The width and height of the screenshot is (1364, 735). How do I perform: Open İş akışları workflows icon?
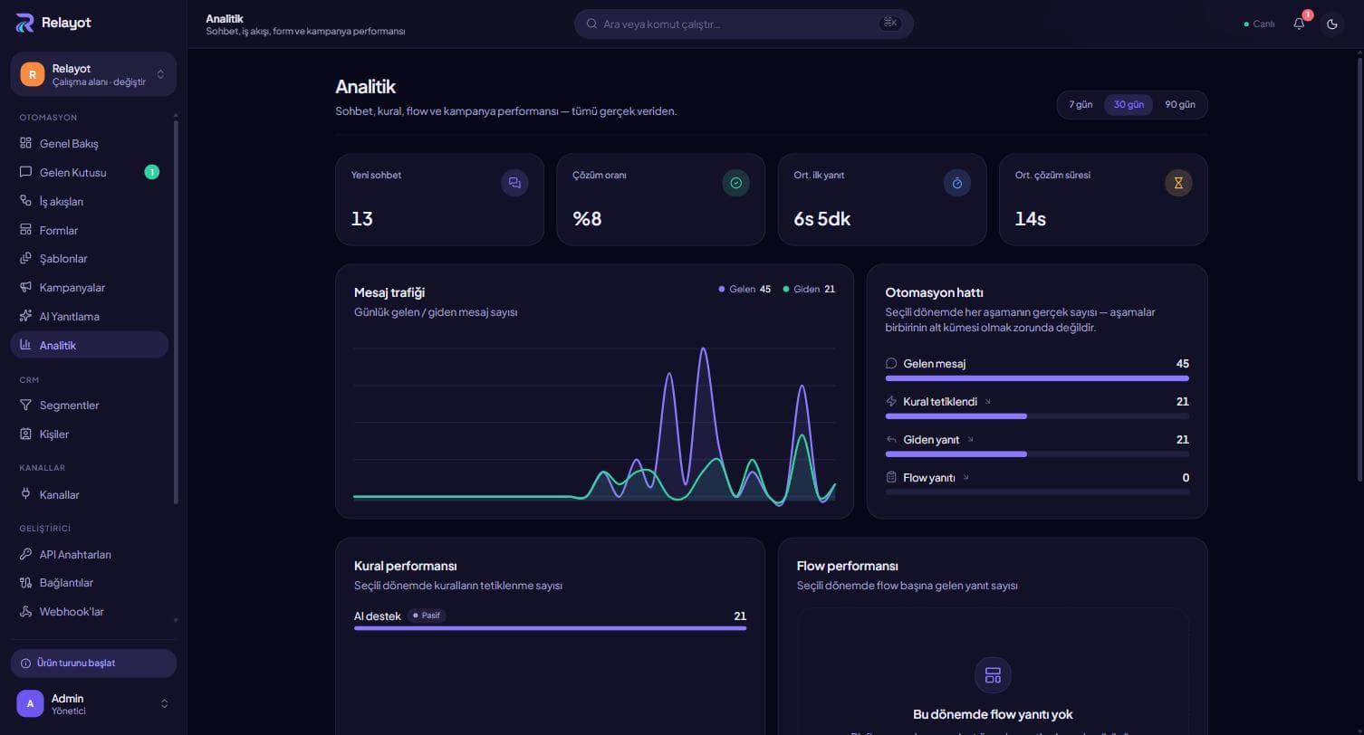pyautogui.click(x=25, y=201)
